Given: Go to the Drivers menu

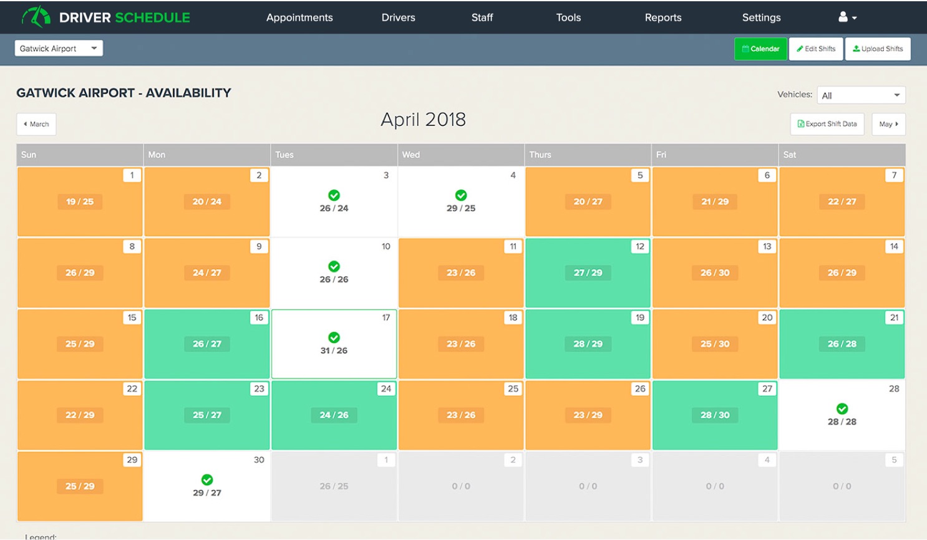Looking at the screenshot, I should (x=398, y=17).
